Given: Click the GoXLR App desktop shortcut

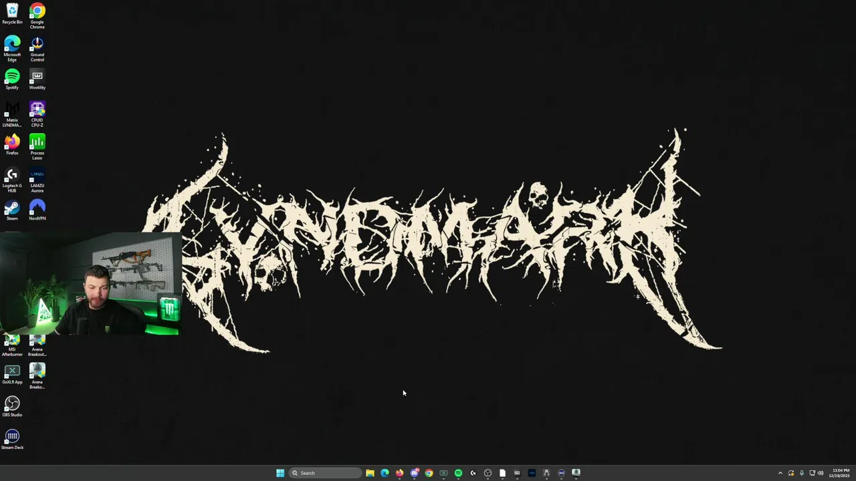Looking at the screenshot, I should (12, 374).
